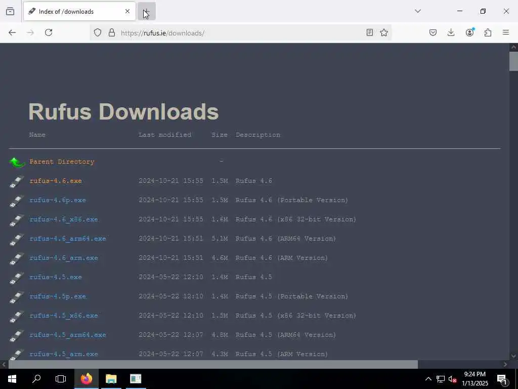Show site security padlock info
The height and width of the screenshot is (389, 518).
112,32
